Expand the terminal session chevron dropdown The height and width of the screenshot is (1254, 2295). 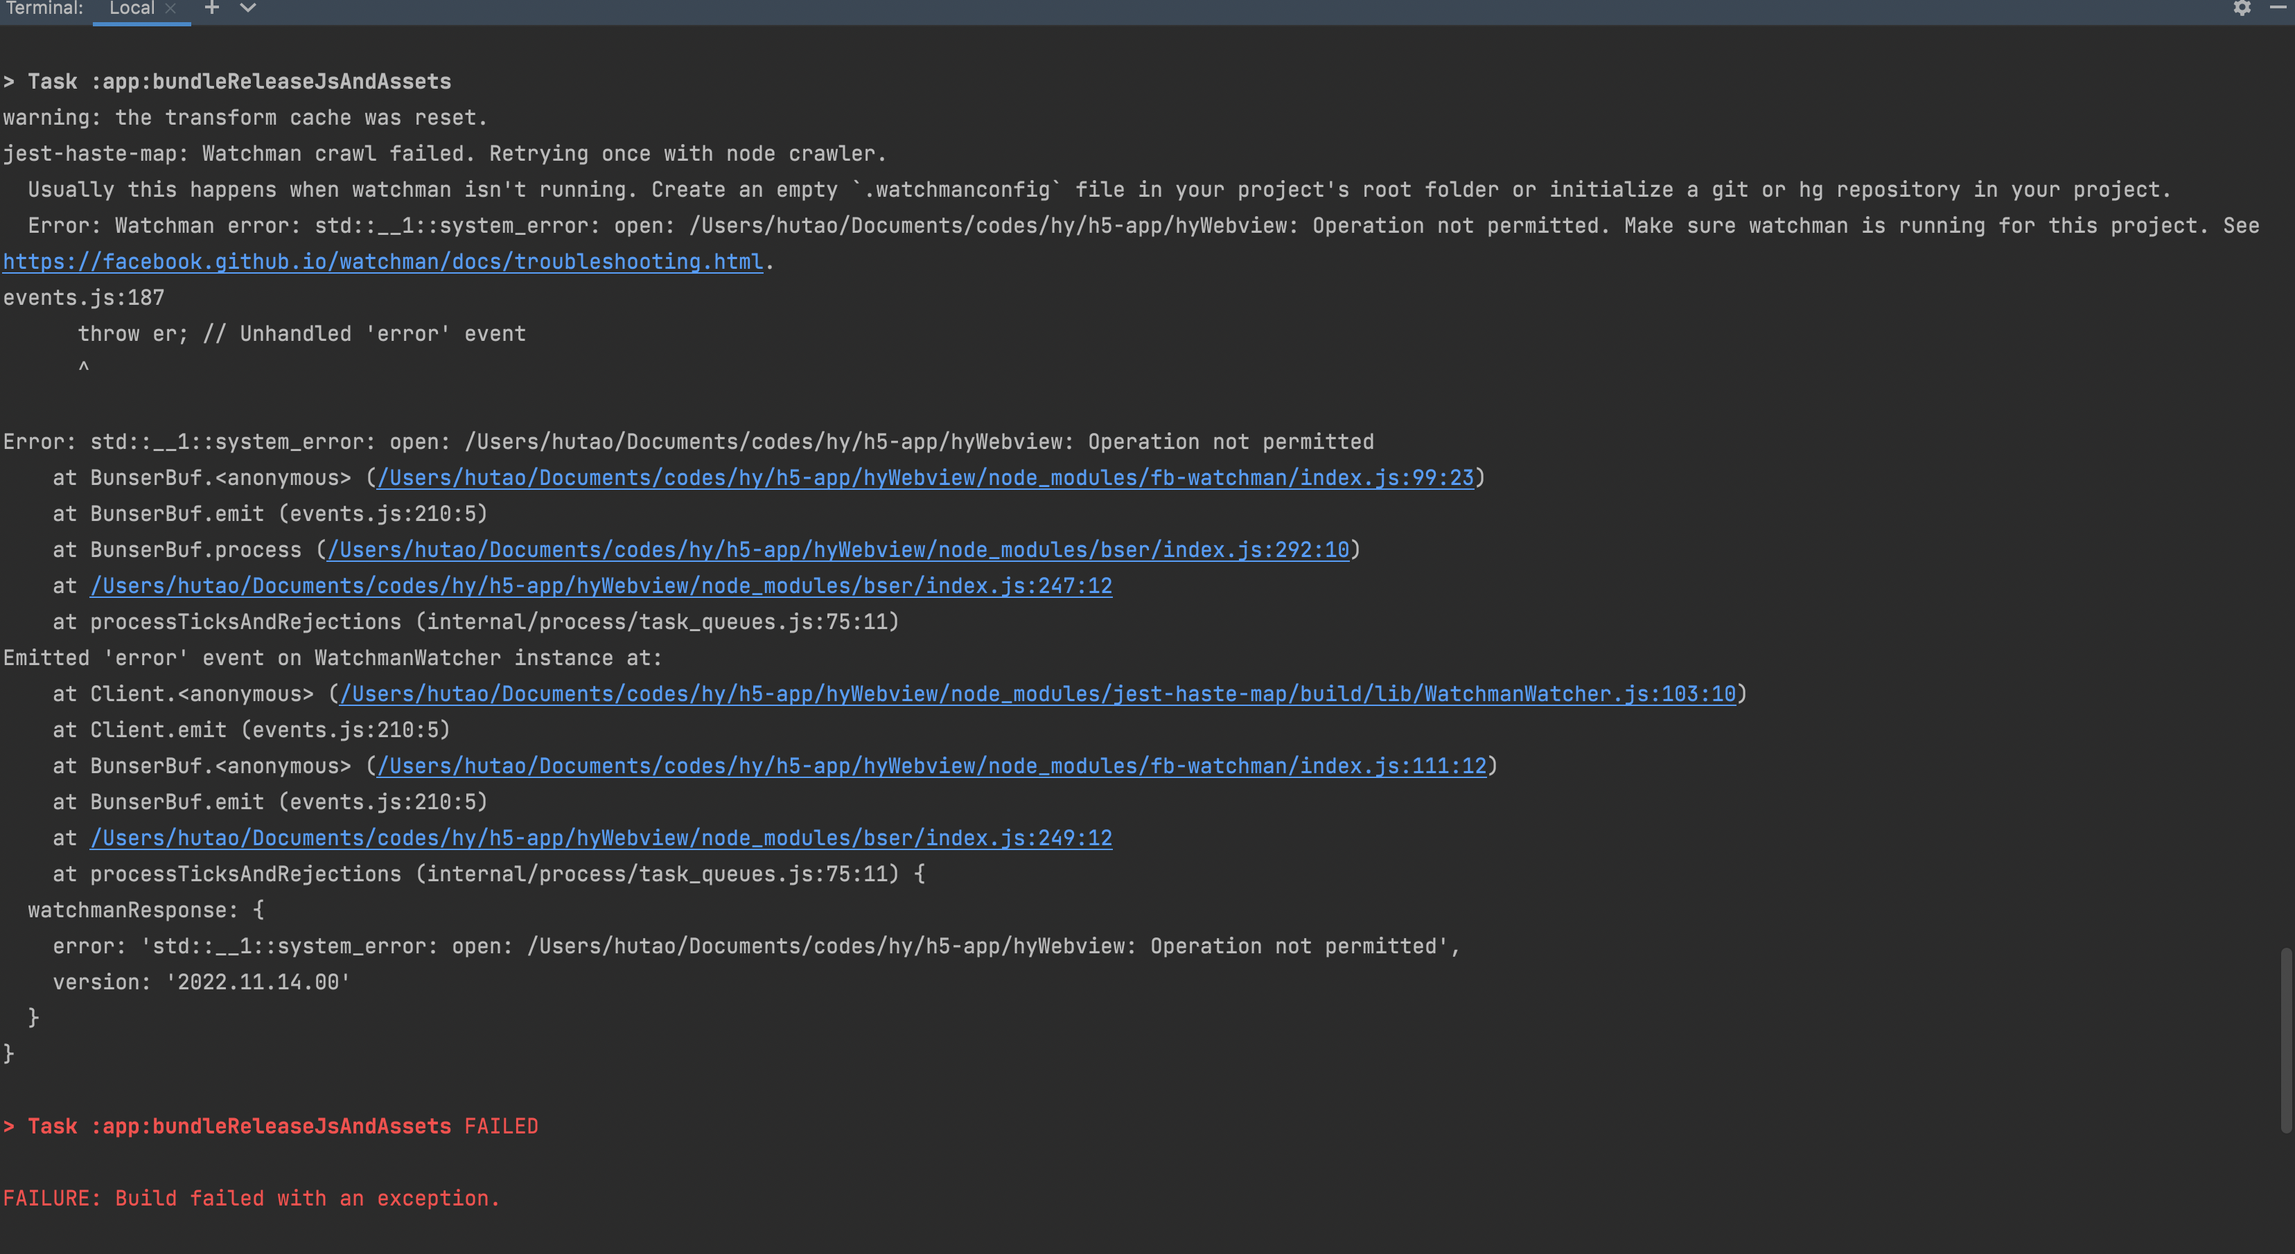point(249,8)
